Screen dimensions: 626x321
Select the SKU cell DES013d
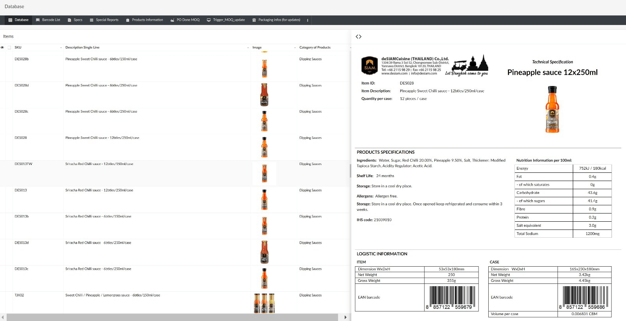[22, 243]
